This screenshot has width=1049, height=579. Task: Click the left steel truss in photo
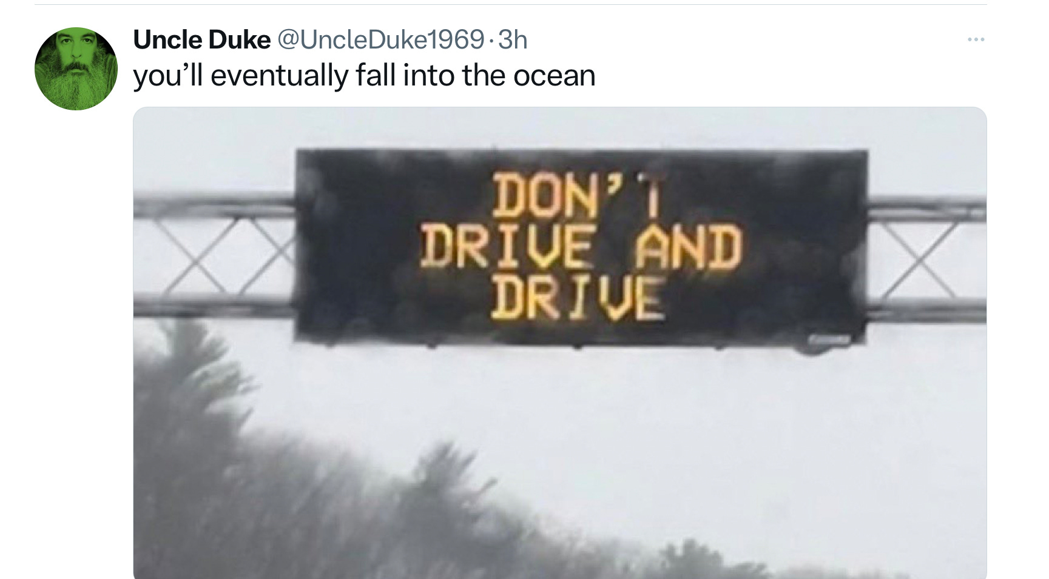click(x=215, y=255)
